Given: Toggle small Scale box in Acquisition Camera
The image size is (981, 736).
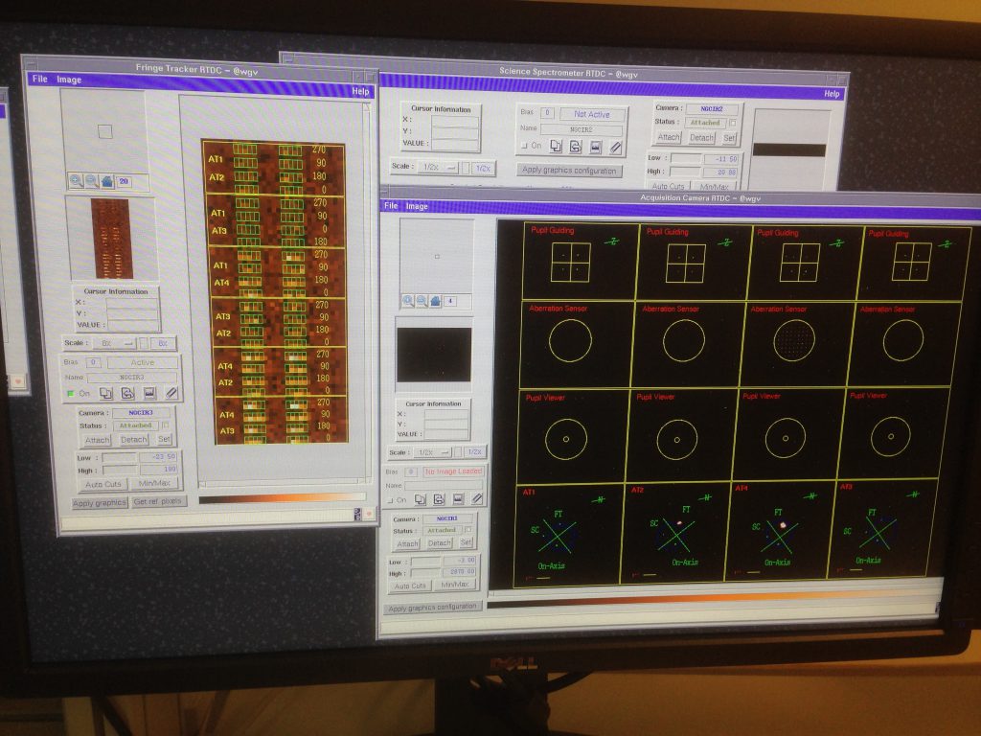Looking at the screenshot, I should pyautogui.click(x=458, y=451).
